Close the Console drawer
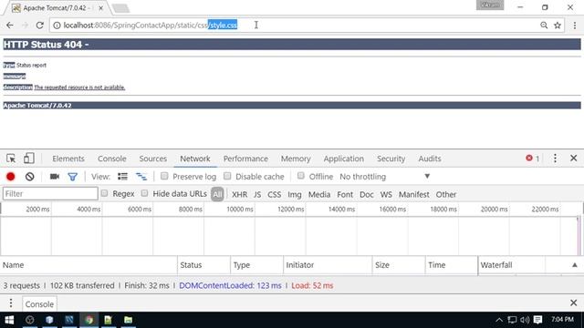Screen dimensions: 584x328 pos(574,303)
